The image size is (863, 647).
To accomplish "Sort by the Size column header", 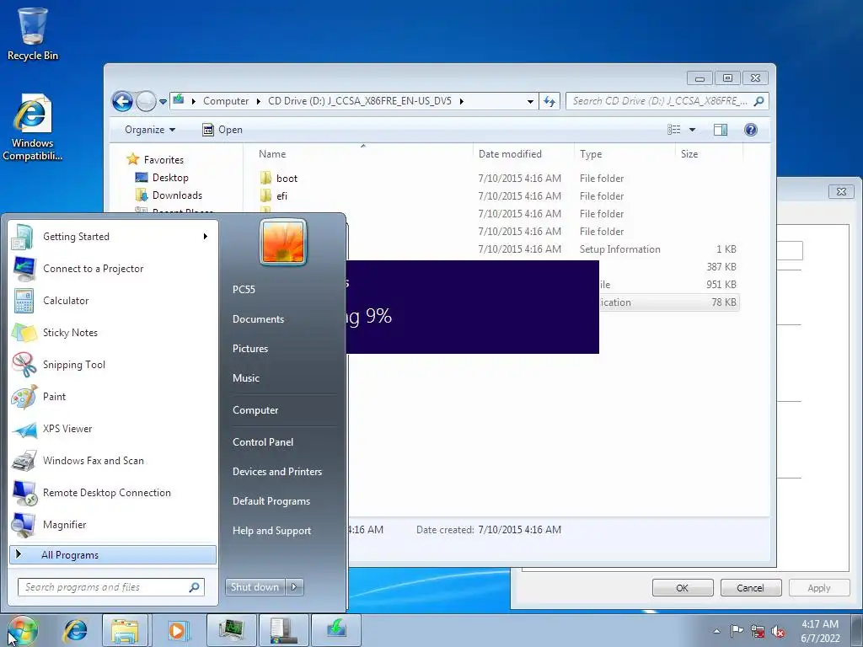I will point(709,154).
